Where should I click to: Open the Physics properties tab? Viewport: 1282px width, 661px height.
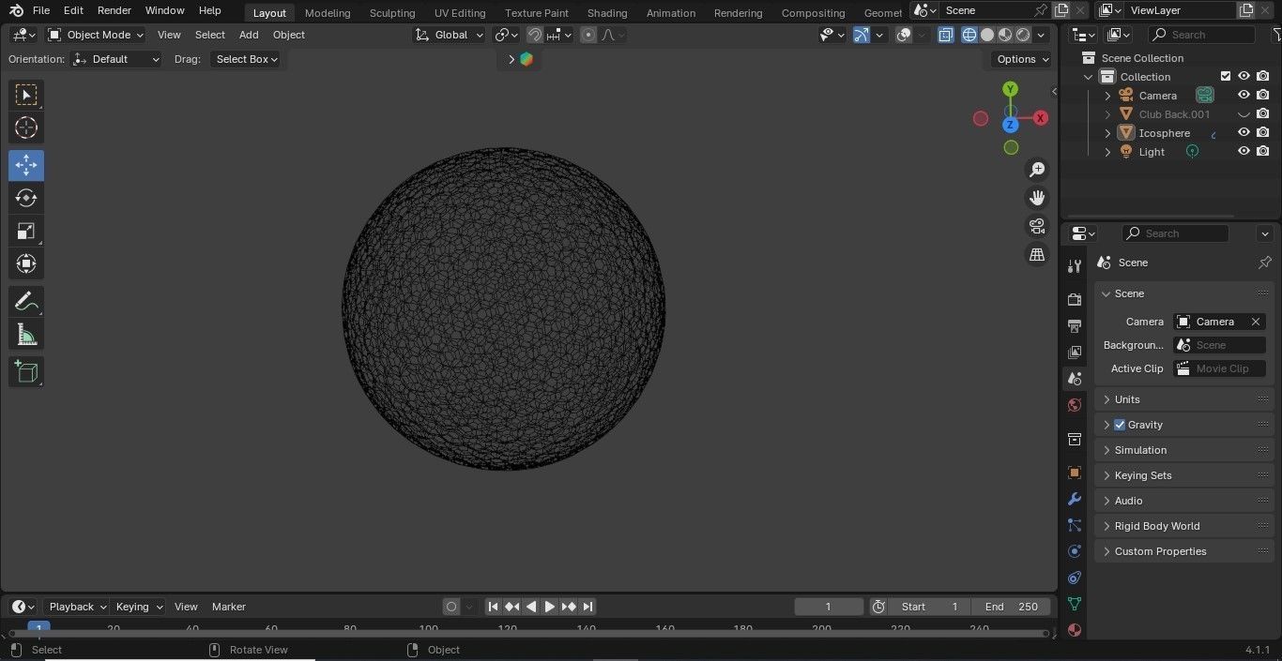click(1075, 551)
